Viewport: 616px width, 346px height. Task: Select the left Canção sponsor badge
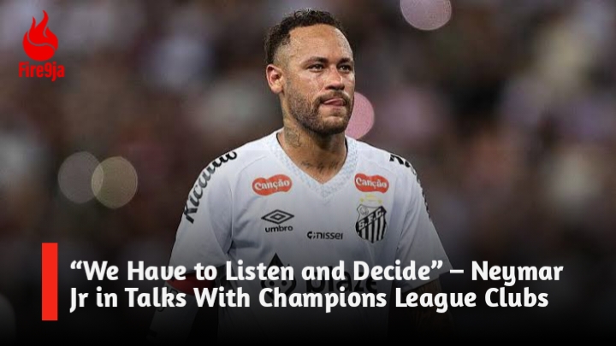pyautogui.click(x=272, y=185)
